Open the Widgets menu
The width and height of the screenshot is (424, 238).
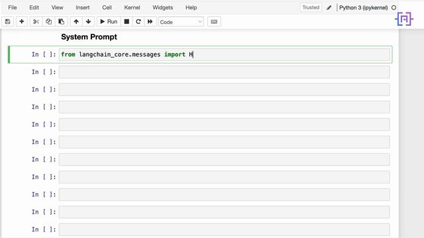pos(162,7)
